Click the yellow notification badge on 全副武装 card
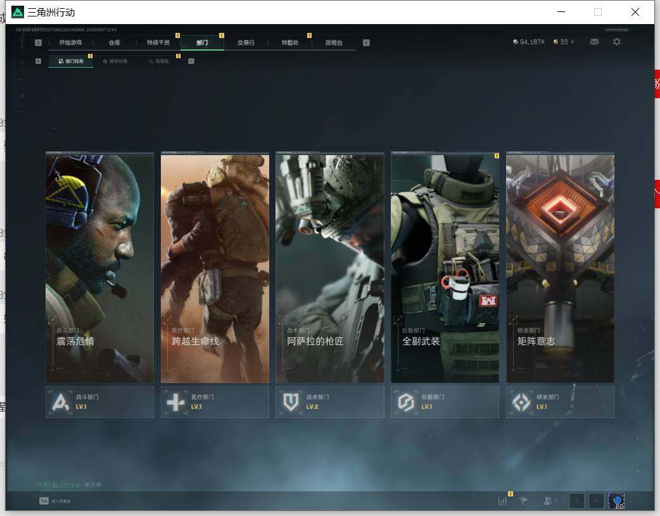This screenshot has height=516, width=660. [x=497, y=156]
